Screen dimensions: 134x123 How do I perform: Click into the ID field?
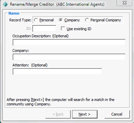(44, 28)
